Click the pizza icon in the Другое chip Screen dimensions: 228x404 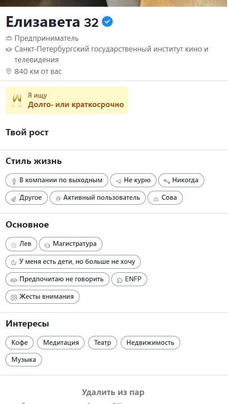point(14,199)
